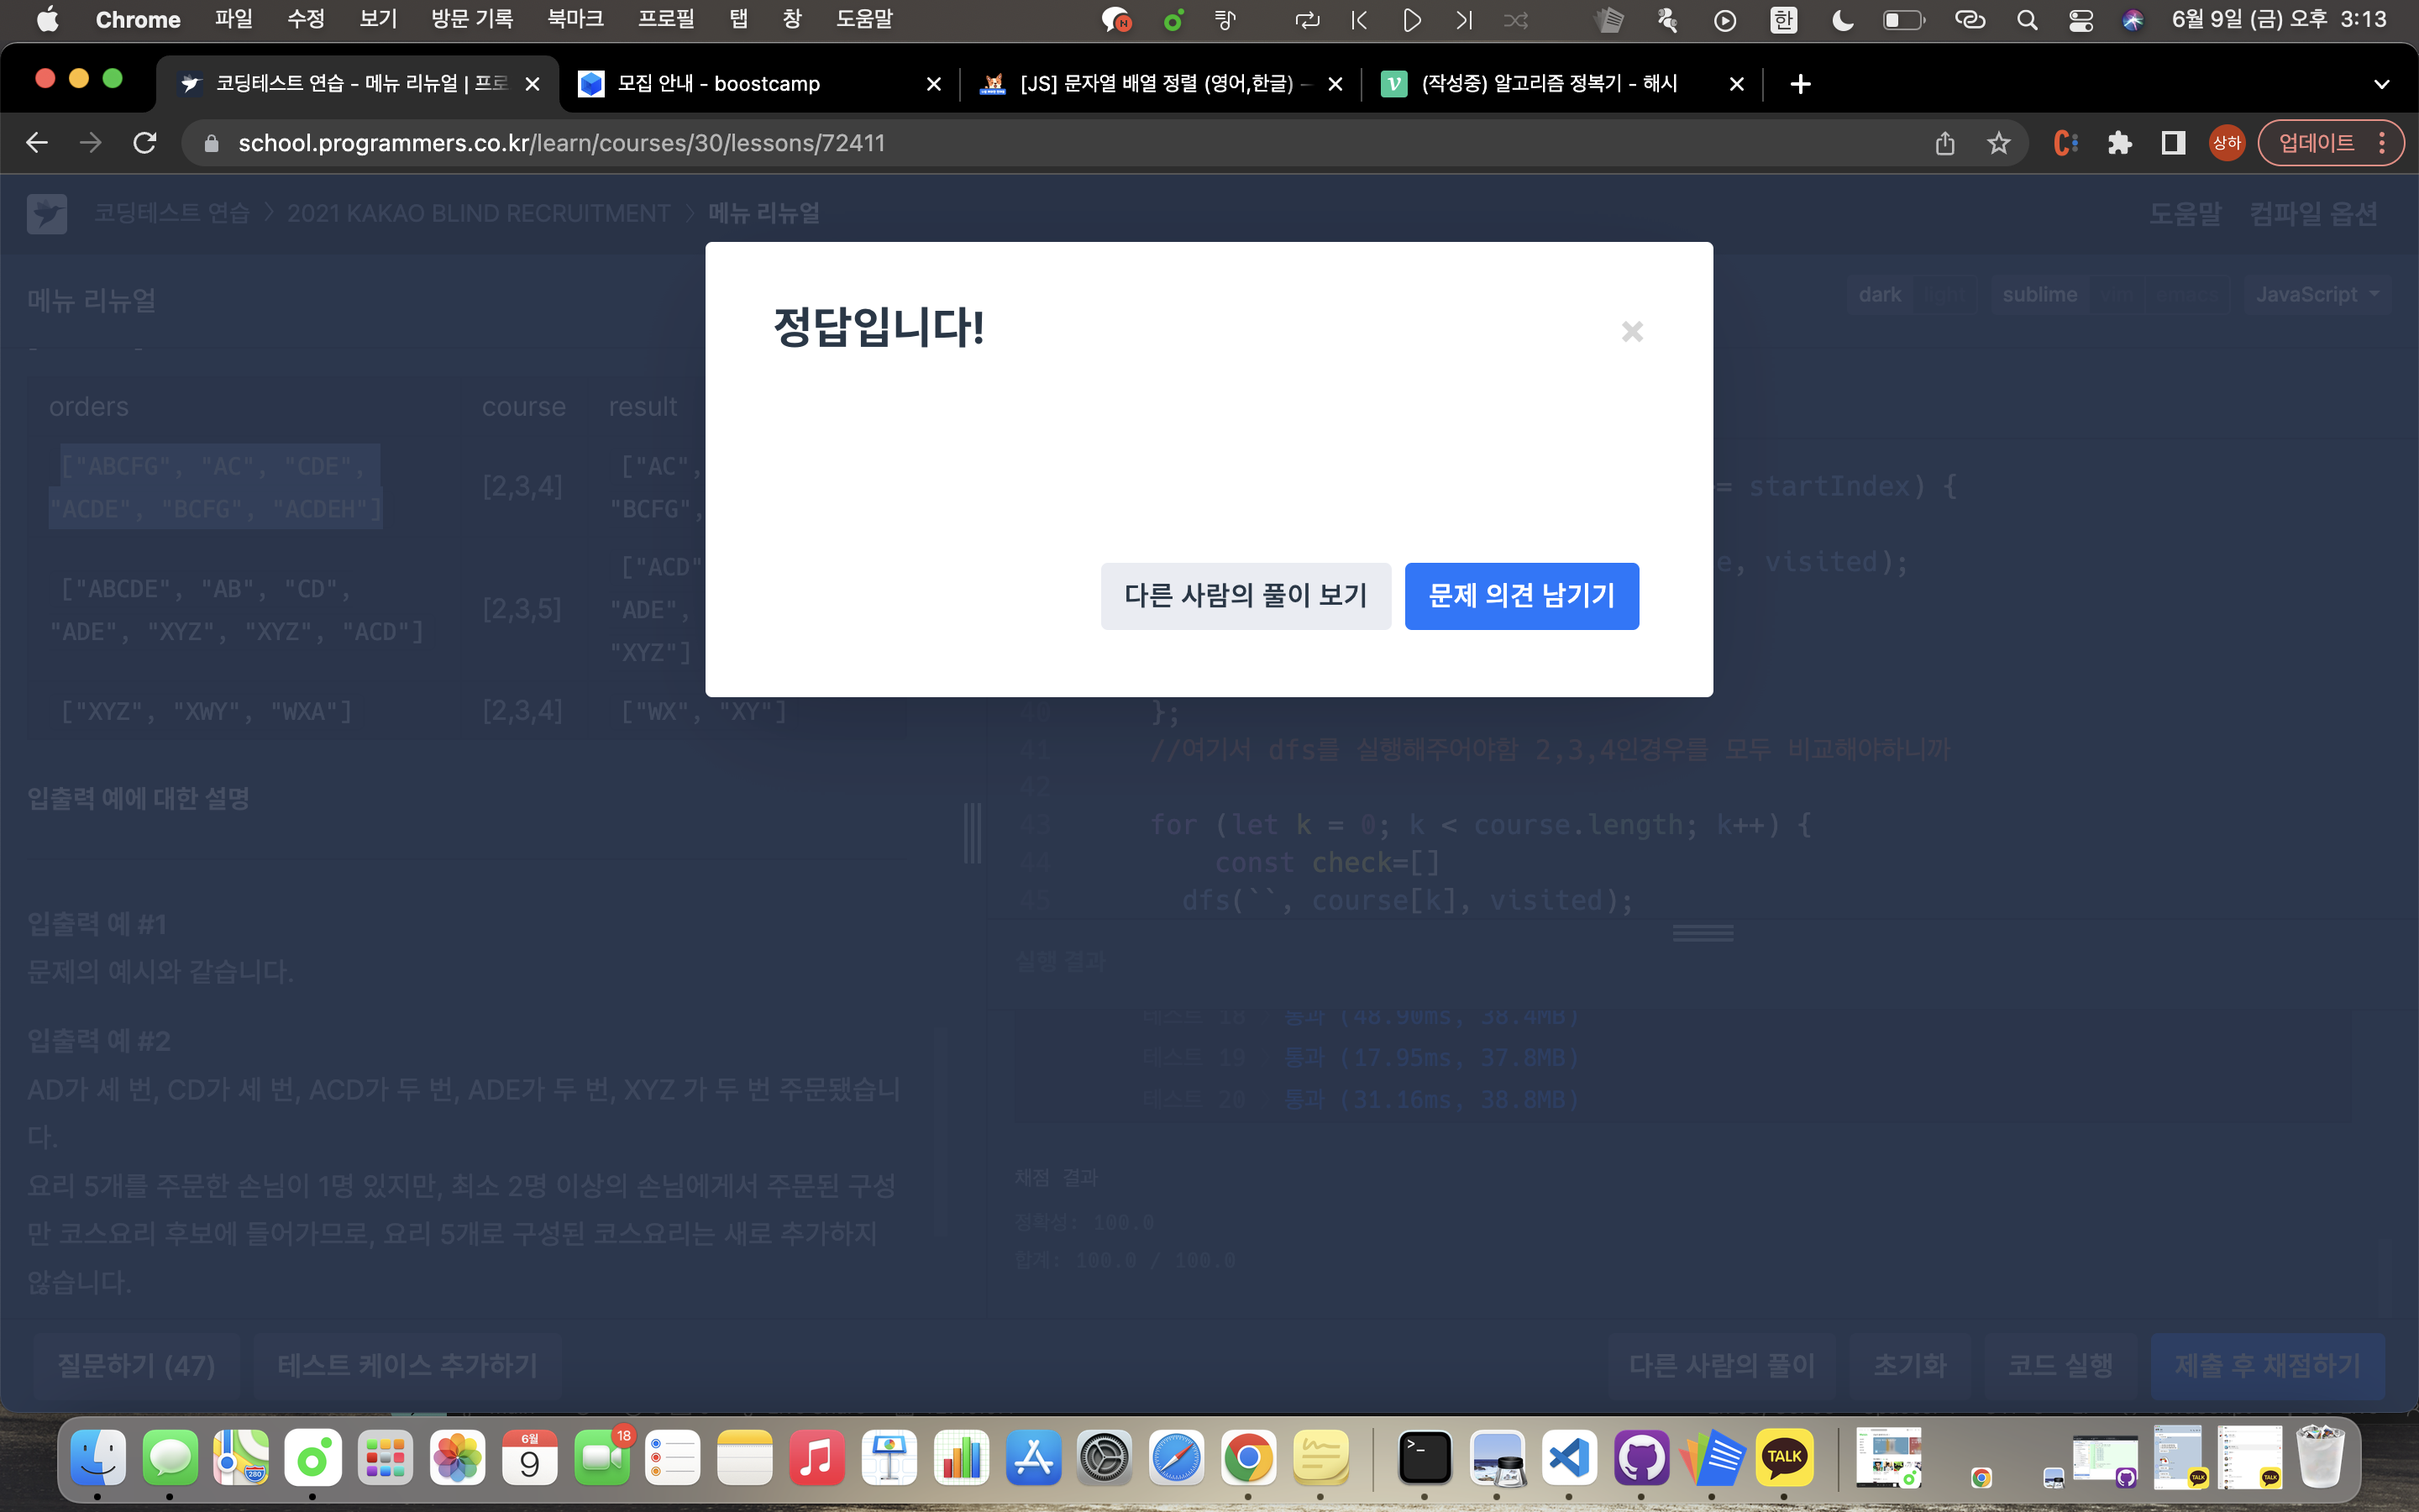Open Finder from the Dock
2419x1512 pixels.
click(98, 1458)
